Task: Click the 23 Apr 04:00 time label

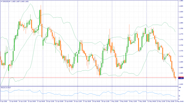Action: pyautogui.click(x=69, y=101)
